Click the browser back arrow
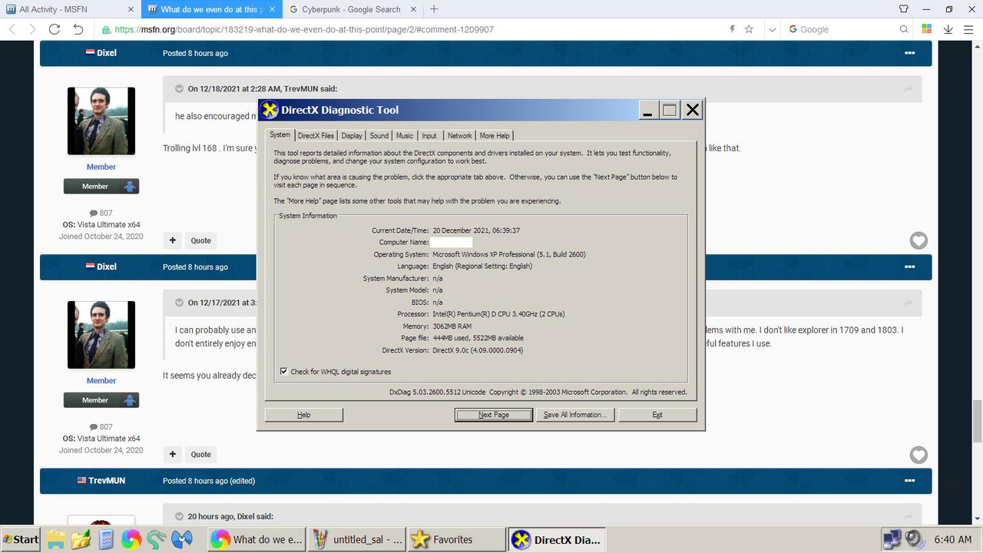The height and width of the screenshot is (553, 983). tap(12, 29)
